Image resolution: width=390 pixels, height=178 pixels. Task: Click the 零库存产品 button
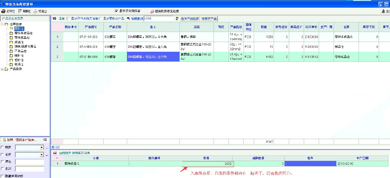209,19
